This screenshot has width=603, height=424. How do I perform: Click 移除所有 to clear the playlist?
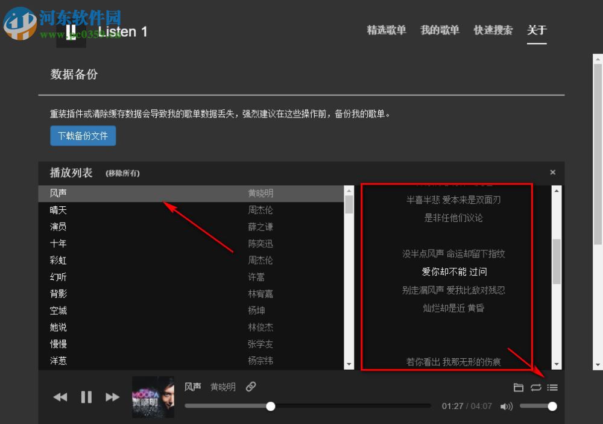point(122,173)
